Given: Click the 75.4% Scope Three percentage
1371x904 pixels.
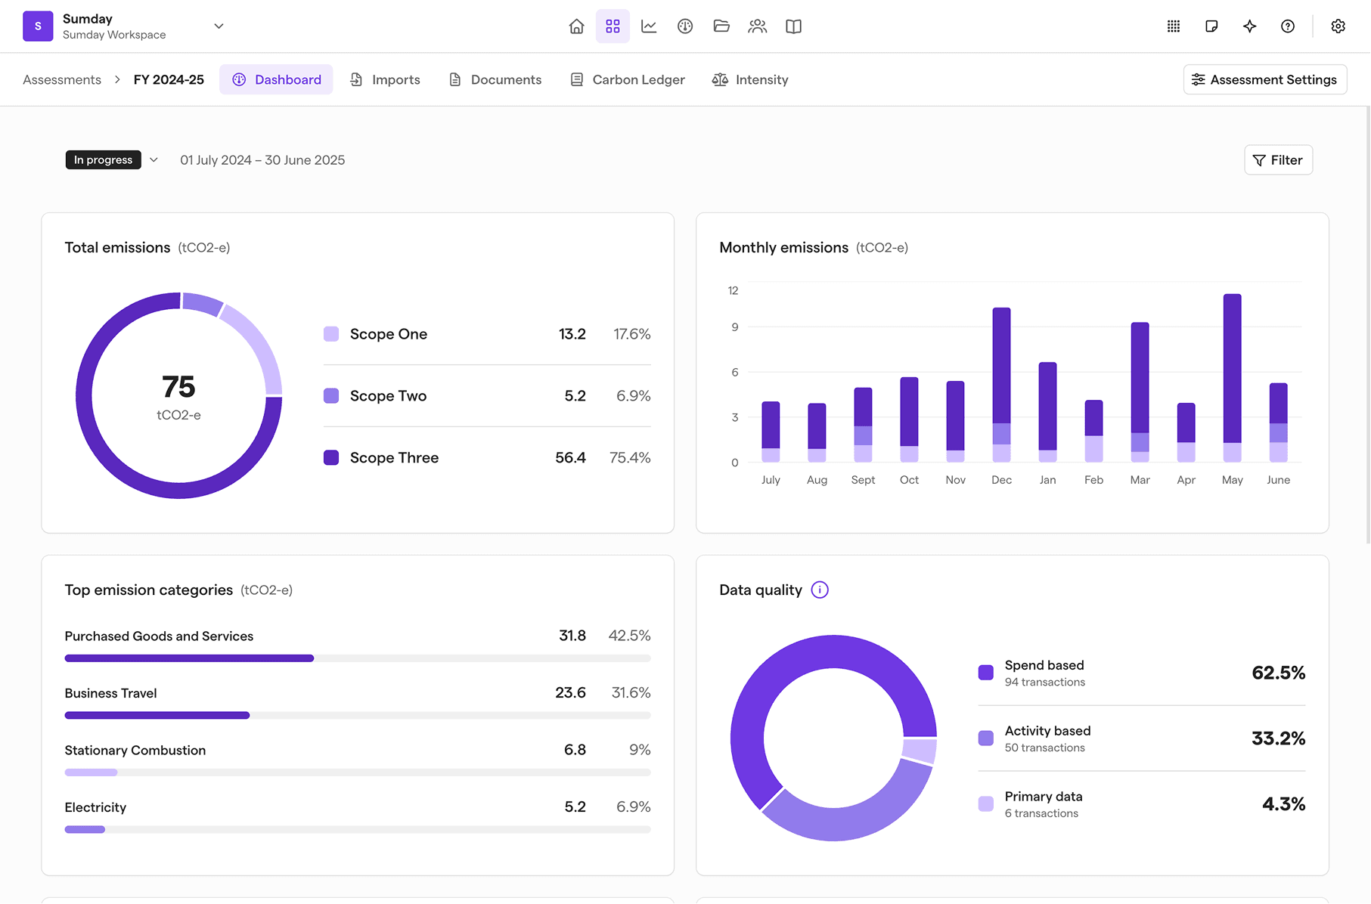Looking at the screenshot, I should click(x=630, y=457).
